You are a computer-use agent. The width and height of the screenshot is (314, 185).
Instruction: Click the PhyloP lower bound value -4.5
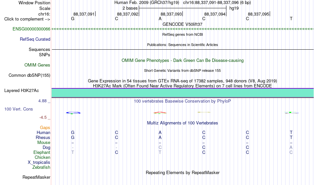tap(43, 117)
